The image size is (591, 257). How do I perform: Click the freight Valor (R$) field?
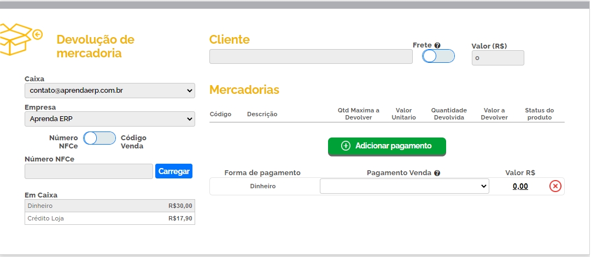click(x=498, y=58)
